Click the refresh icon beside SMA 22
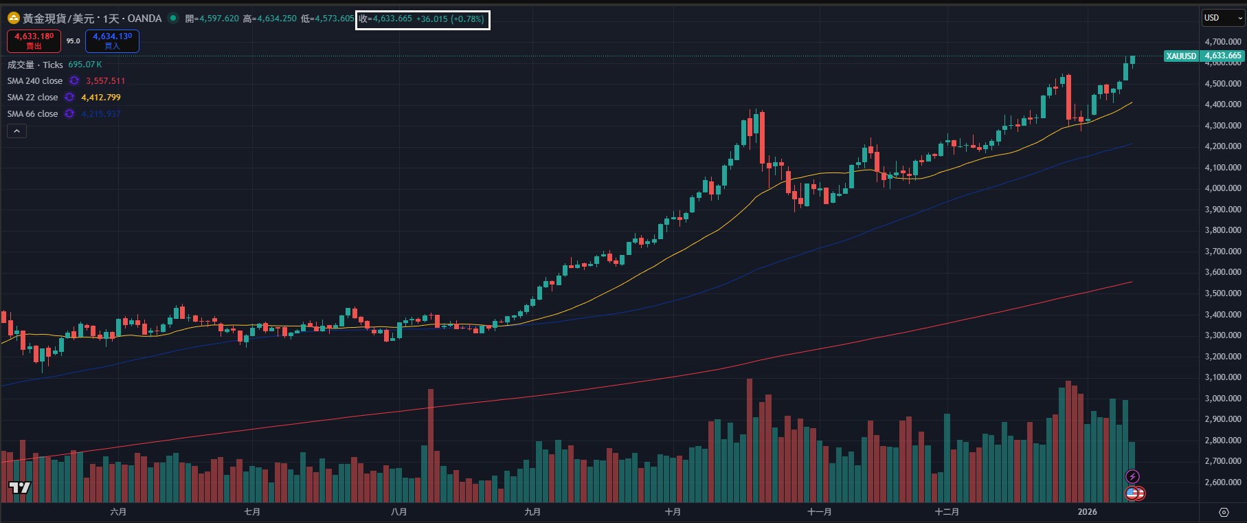The height and width of the screenshot is (523, 1247). (69, 98)
